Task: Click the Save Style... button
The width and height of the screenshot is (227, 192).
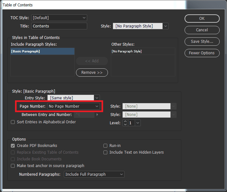Action: click(x=202, y=42)
